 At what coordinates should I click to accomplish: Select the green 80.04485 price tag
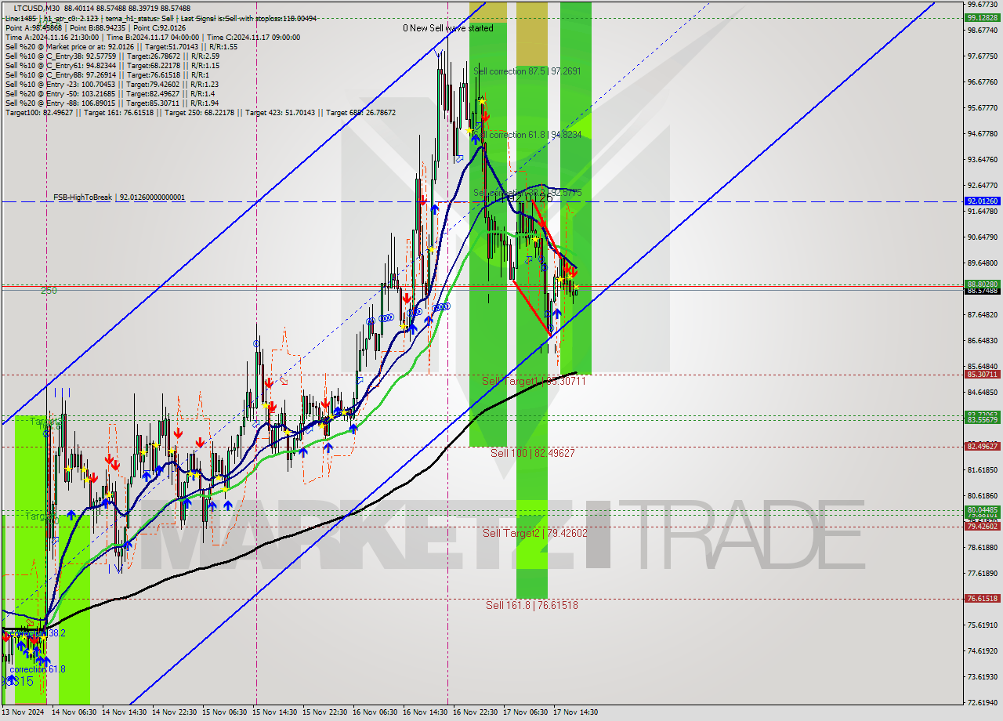[x=982, y=509]
